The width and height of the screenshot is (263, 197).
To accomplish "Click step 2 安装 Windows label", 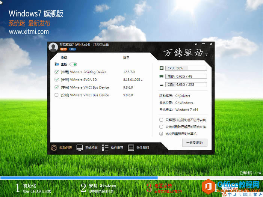I will pos(102,186).
